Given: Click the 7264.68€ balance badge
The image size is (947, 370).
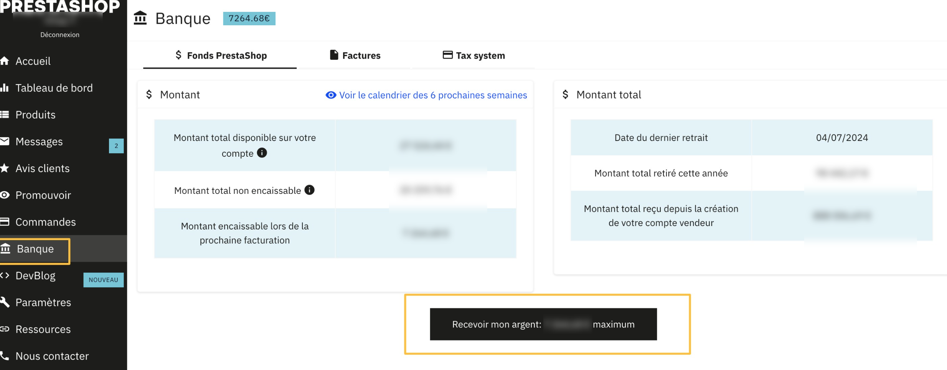Looking at the screenshot, I should point(249,18).
